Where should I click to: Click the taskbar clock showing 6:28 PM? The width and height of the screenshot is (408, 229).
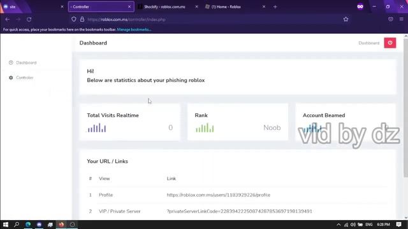[383, 225]
